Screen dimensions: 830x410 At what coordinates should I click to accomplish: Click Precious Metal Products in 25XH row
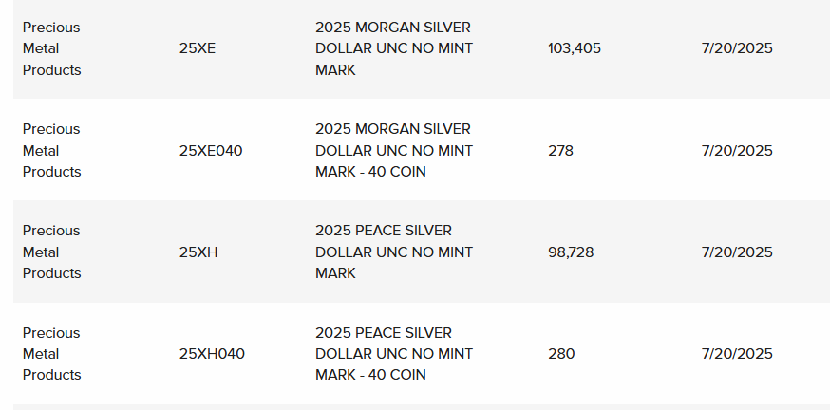pyautogui.click(x=51, y=252)
